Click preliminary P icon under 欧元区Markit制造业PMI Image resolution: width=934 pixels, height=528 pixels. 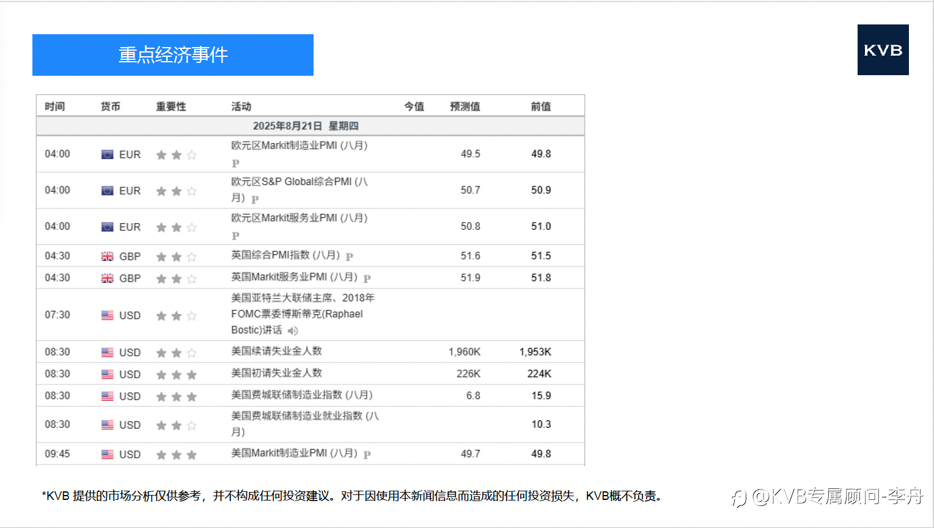point(235,163)
